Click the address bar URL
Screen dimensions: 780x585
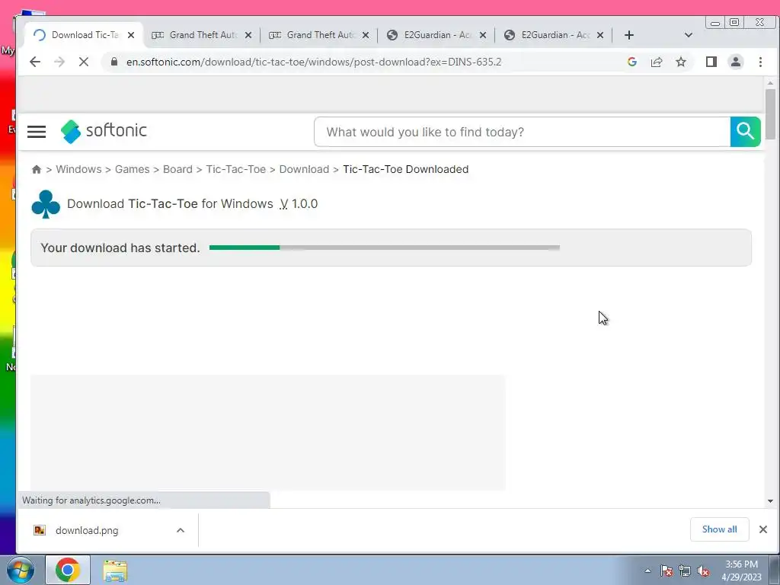(314, 62)
